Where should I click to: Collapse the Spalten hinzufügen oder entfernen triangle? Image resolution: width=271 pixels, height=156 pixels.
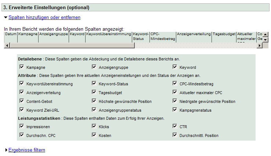point(6,17)
